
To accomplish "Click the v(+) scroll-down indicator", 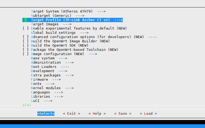I will click(27, 105).
